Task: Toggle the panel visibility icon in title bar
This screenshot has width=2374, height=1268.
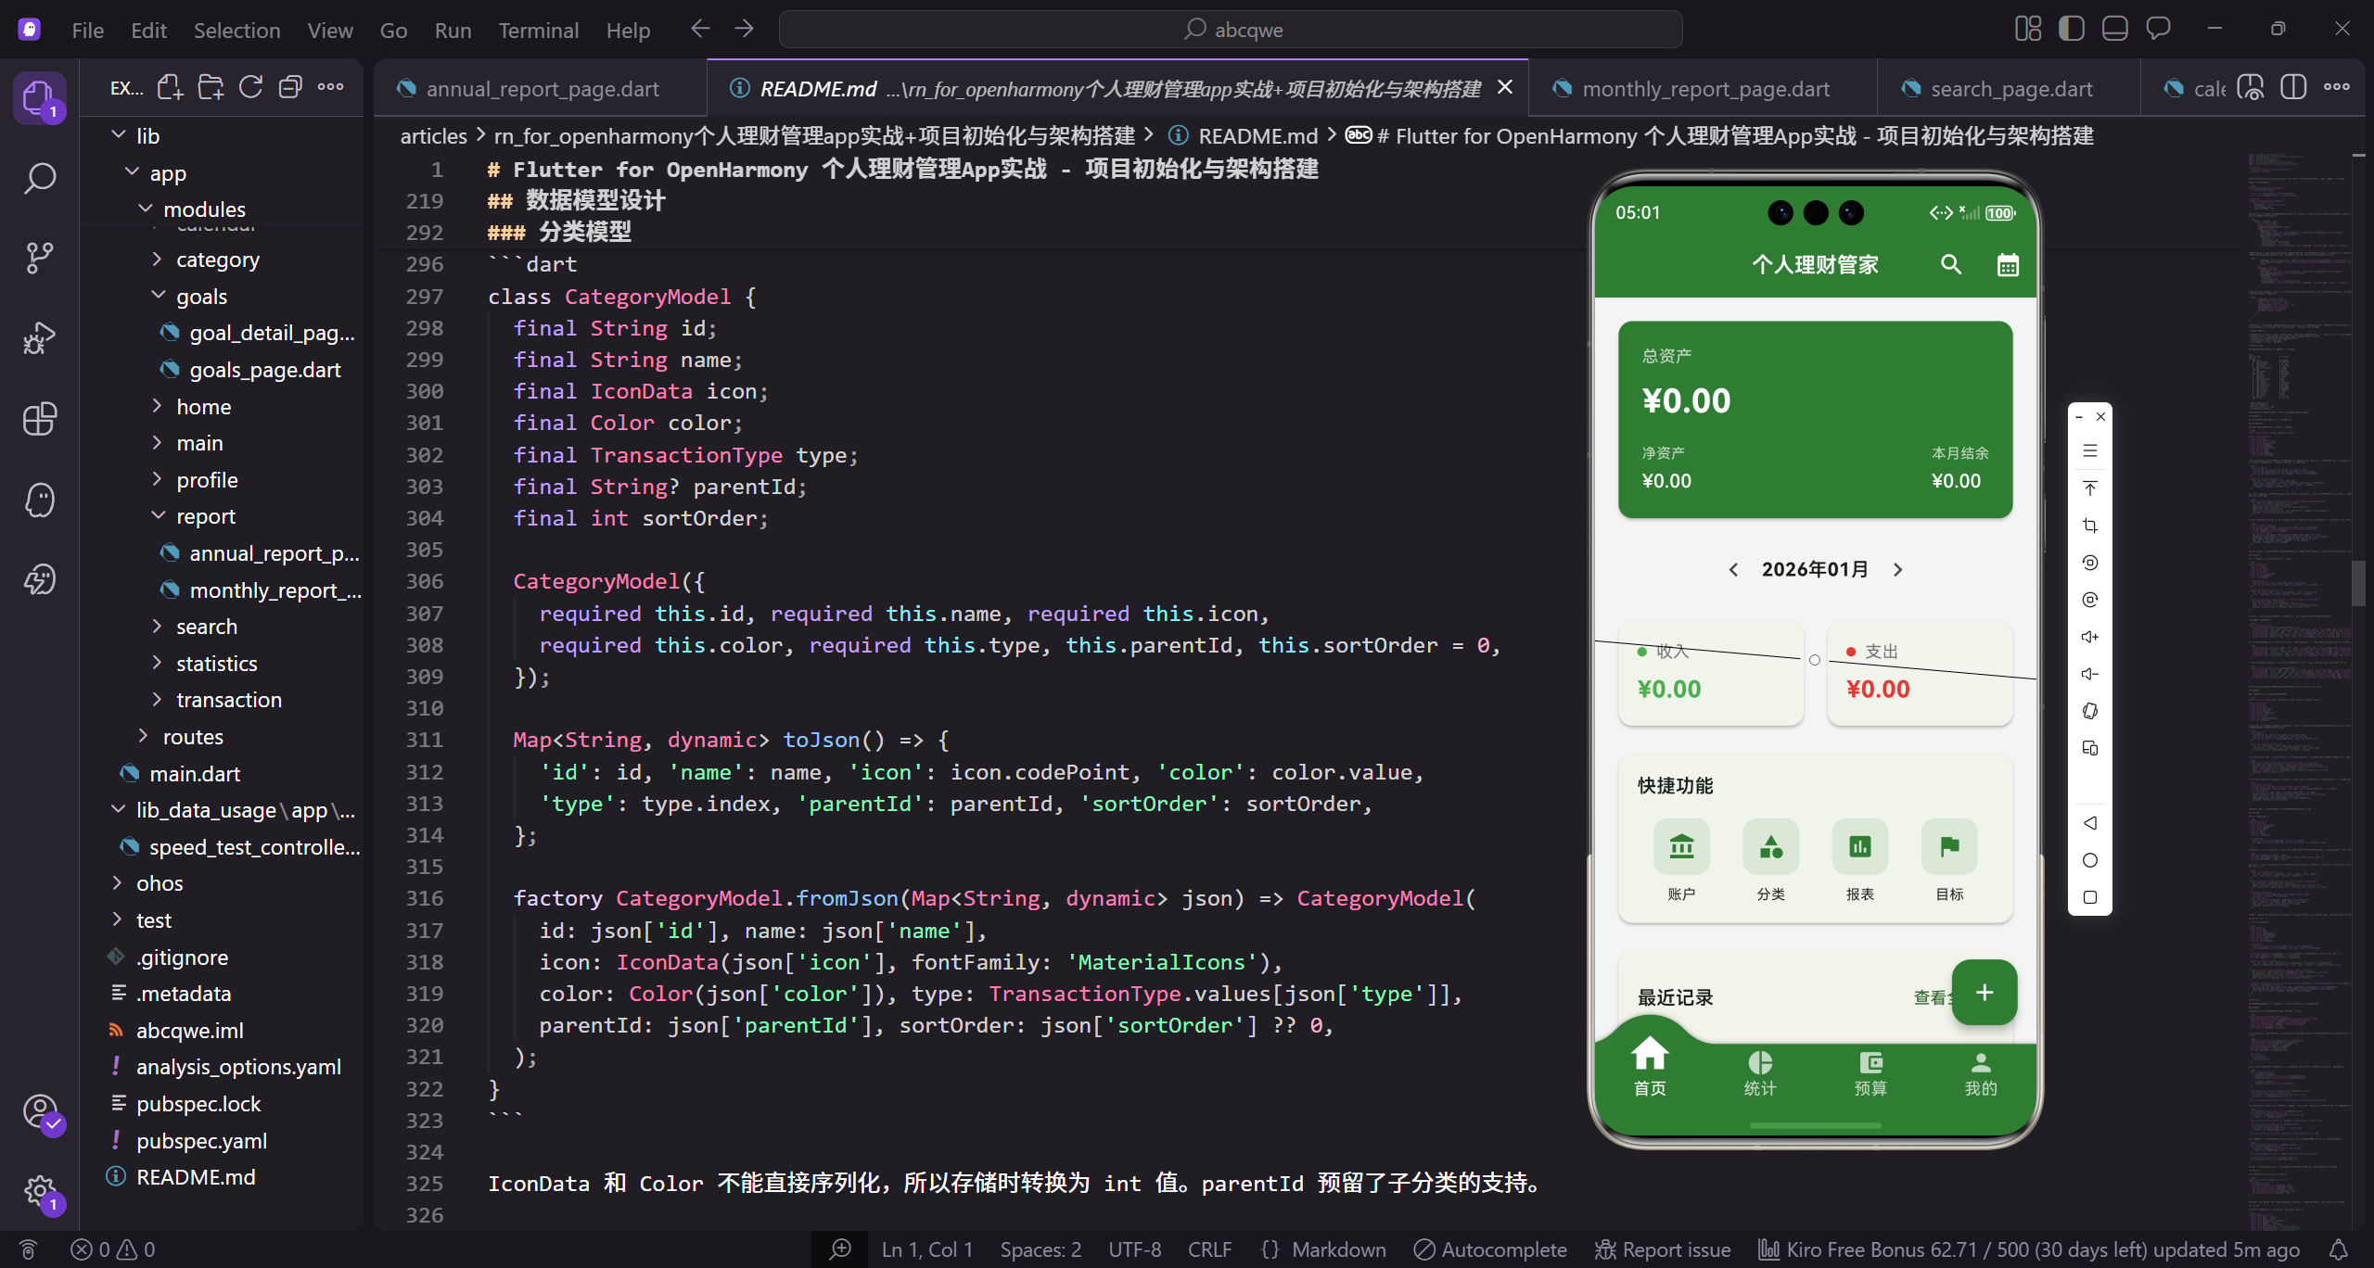Action: pyautogui.click(x=2114, y=28)
